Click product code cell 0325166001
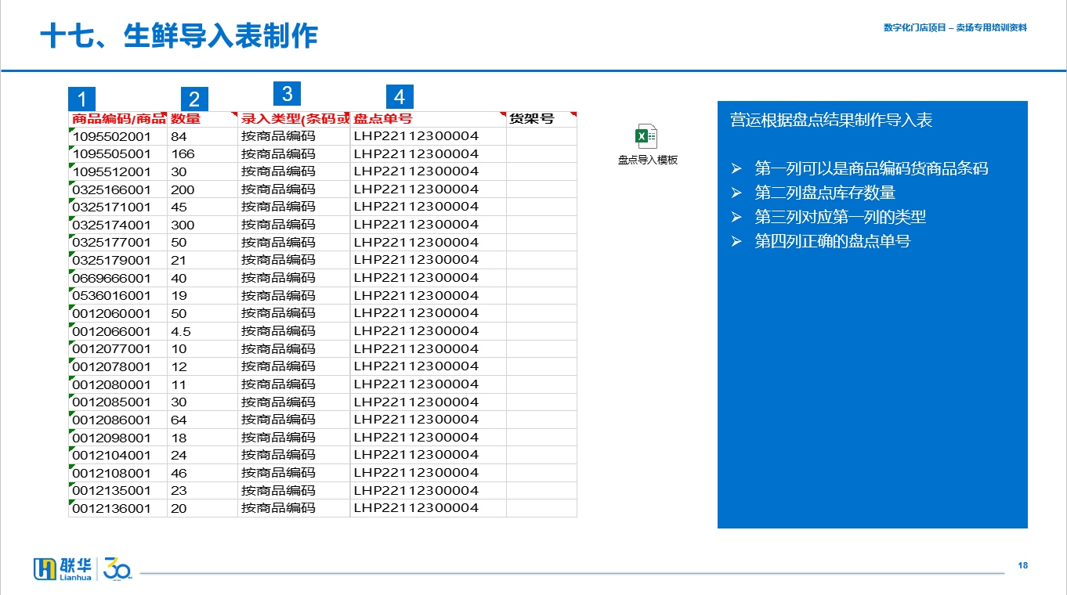This screenshot has width=1067, height=595. [x=118, y=189]
